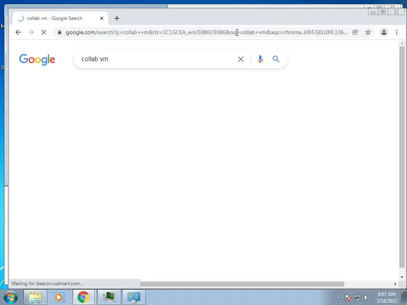Click the Chrome back arrow button
The height and width of the screenshot is (305, 407).
tap(18, 32)
